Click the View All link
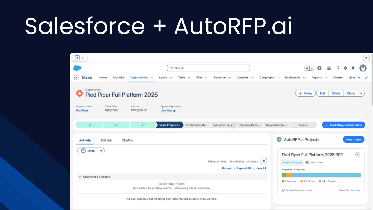The image size is (373, 210). click(261, 168)
